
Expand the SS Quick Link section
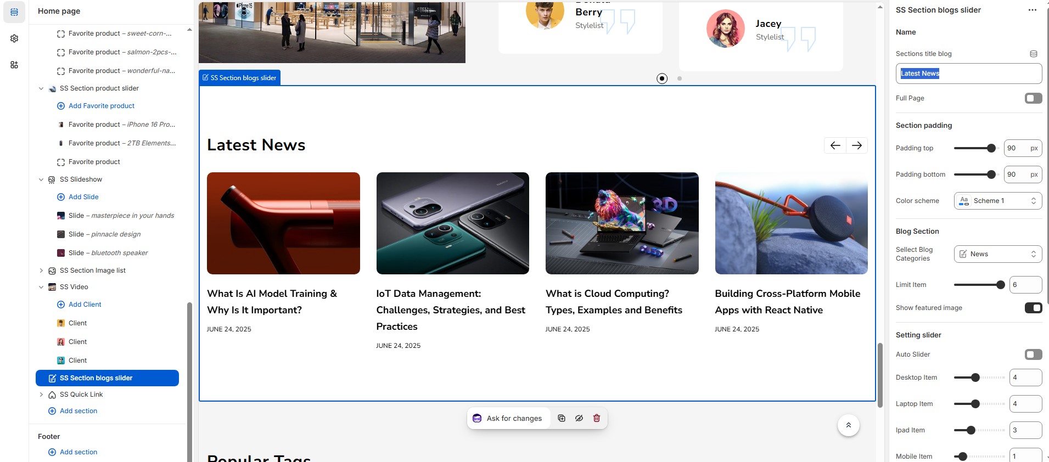pos(41,395)
